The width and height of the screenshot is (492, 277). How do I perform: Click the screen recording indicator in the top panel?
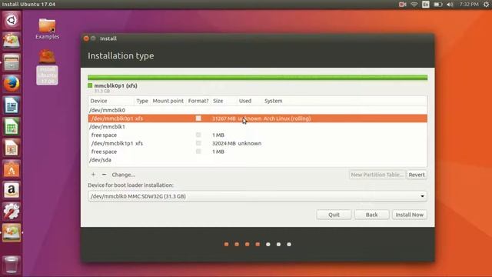coord(402,5)
